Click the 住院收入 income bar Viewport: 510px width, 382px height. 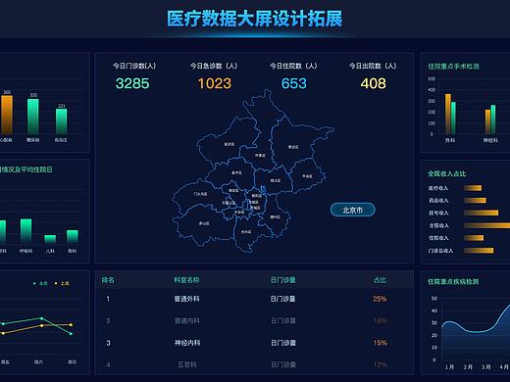474,238
